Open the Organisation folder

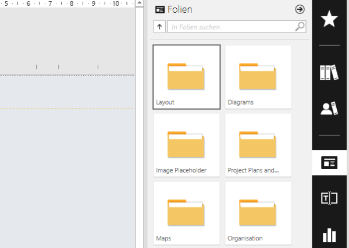point(258,213)
